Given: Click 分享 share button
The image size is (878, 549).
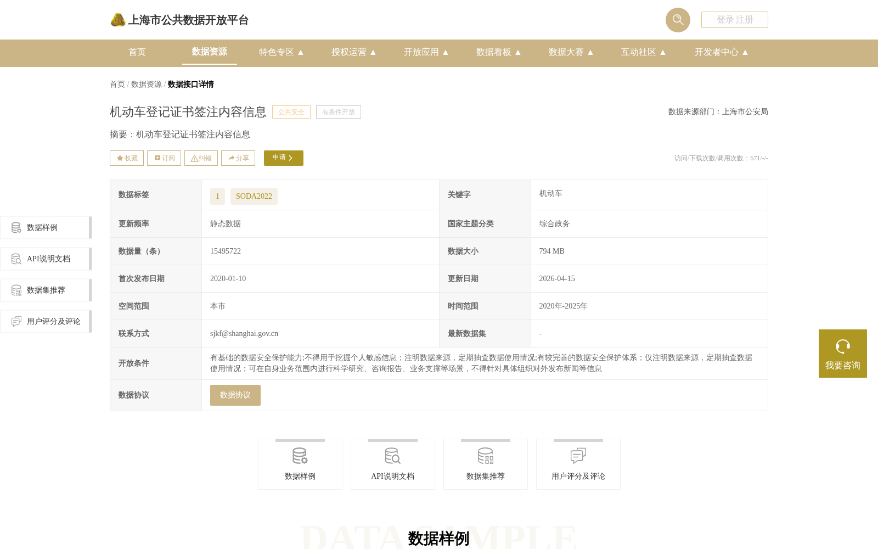Looking at the screenshot, I should click(x=238, y=158).
